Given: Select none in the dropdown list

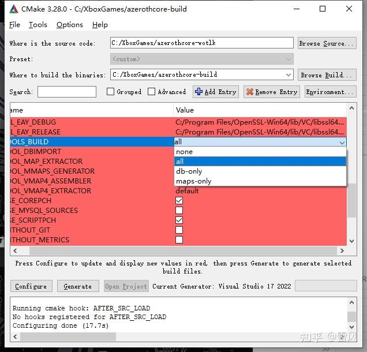Looking at the screenshot, I should coord(185,152).
